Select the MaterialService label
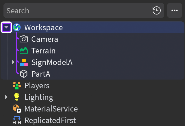 (x=51, y=109)
